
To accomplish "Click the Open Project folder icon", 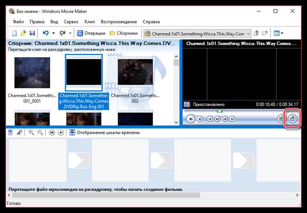I will click(23, 33).
